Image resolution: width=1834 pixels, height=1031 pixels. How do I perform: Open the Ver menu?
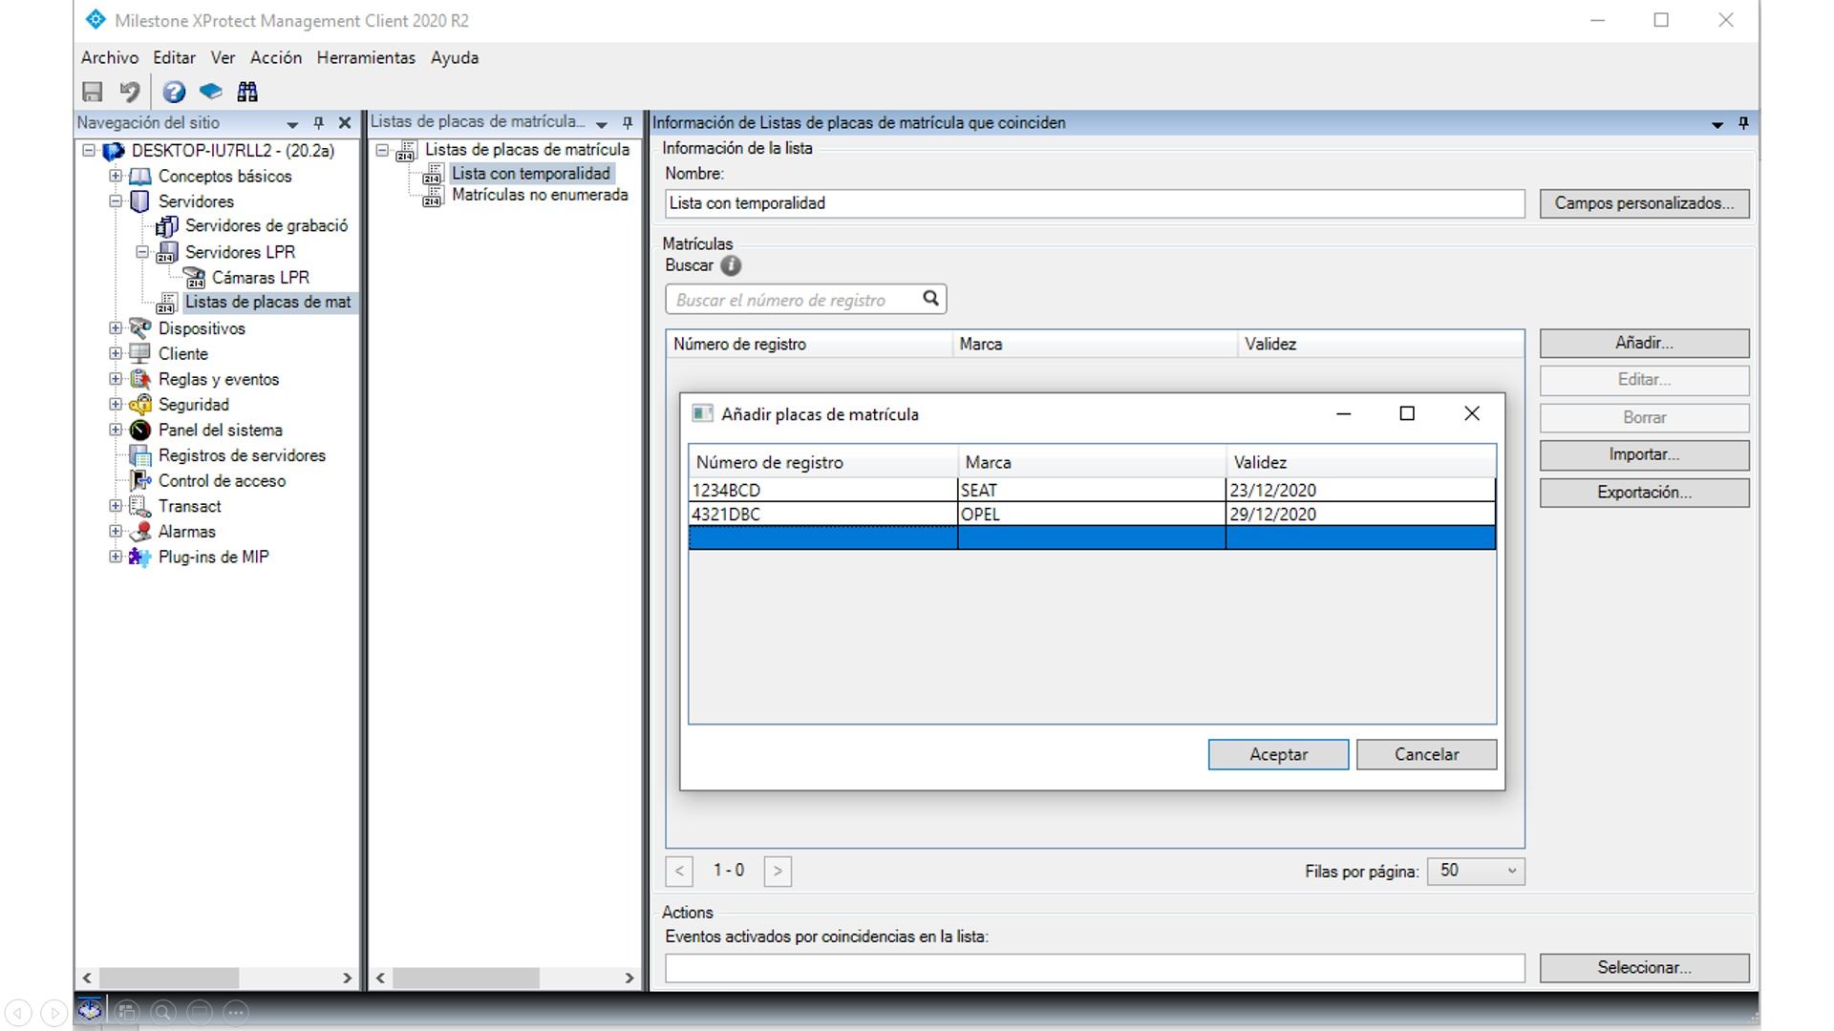[223, 58]
